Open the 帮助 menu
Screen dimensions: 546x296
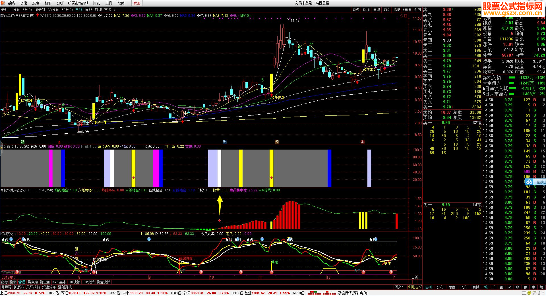tap(121, 3)
